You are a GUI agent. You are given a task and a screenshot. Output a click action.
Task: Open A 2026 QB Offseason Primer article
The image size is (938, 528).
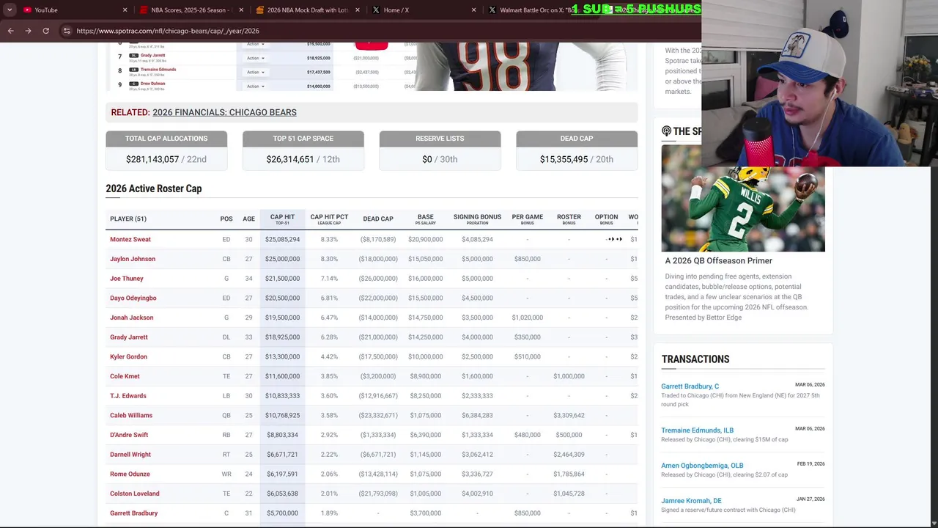(x=718, y=260)
